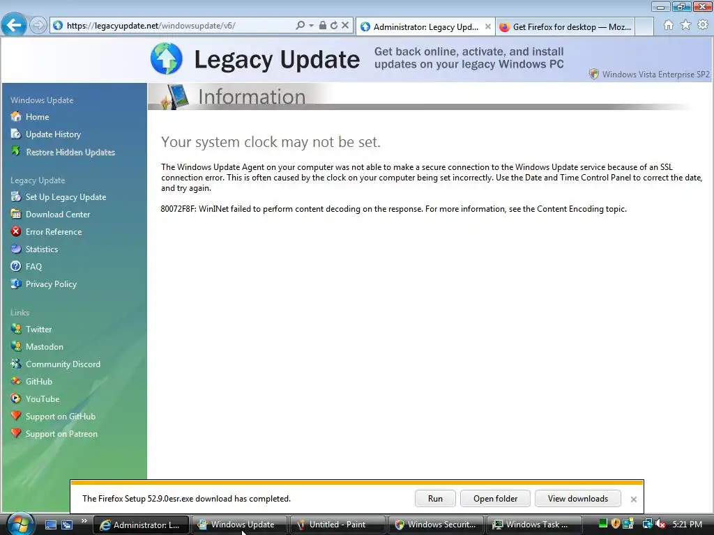Click the volume muted tray icon

tap(661, 524)
